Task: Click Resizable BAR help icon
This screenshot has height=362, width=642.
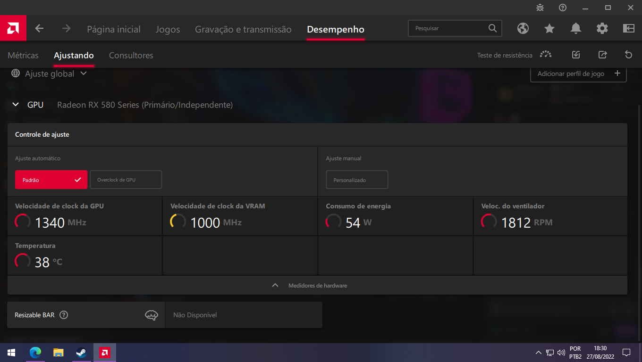Action: [64, 315]
